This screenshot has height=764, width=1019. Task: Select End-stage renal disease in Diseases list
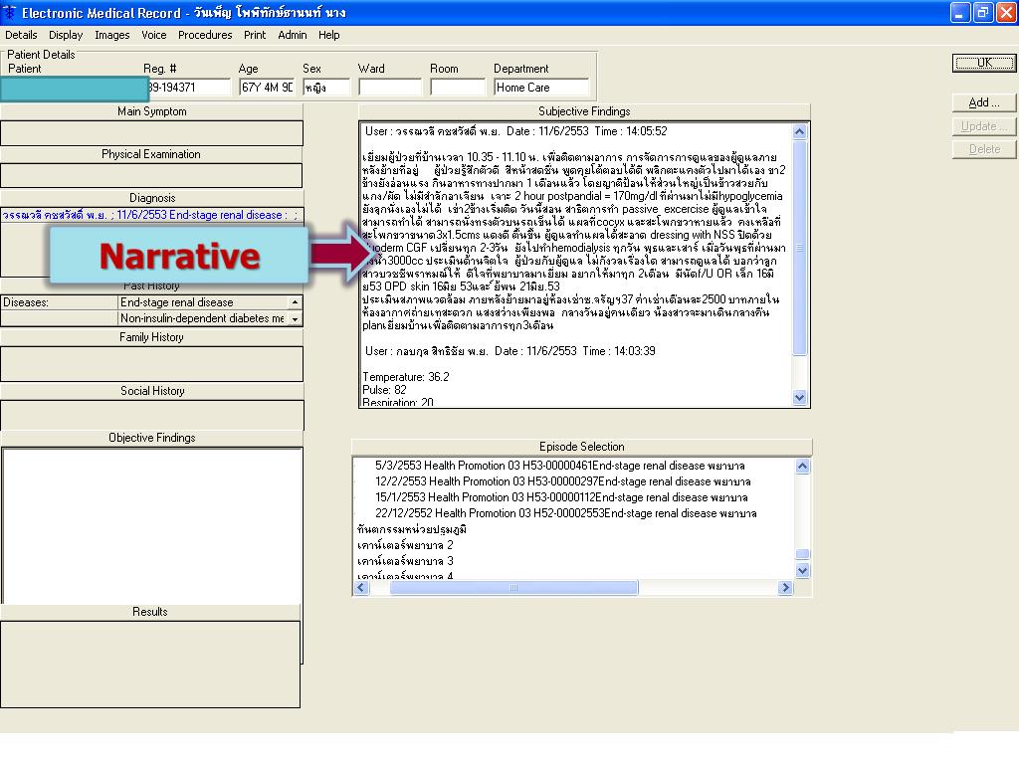203,302
